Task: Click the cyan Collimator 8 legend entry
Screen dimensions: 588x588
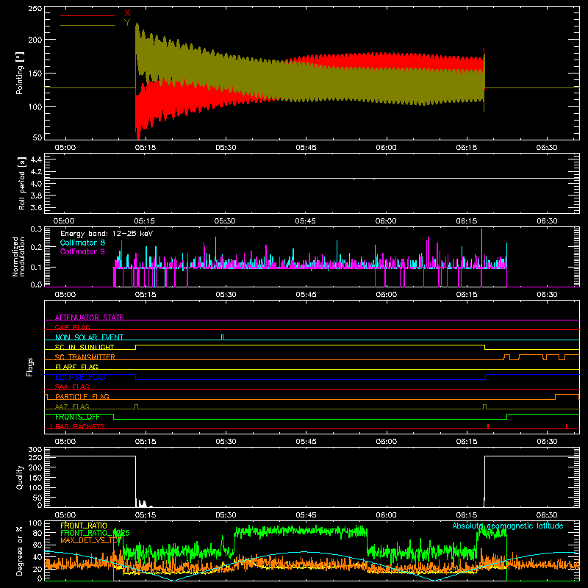Action: pyautogui.click(x=82, y=243)
